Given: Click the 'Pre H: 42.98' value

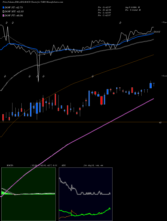Looking at the screenshot, I should [x=105, y=10].
